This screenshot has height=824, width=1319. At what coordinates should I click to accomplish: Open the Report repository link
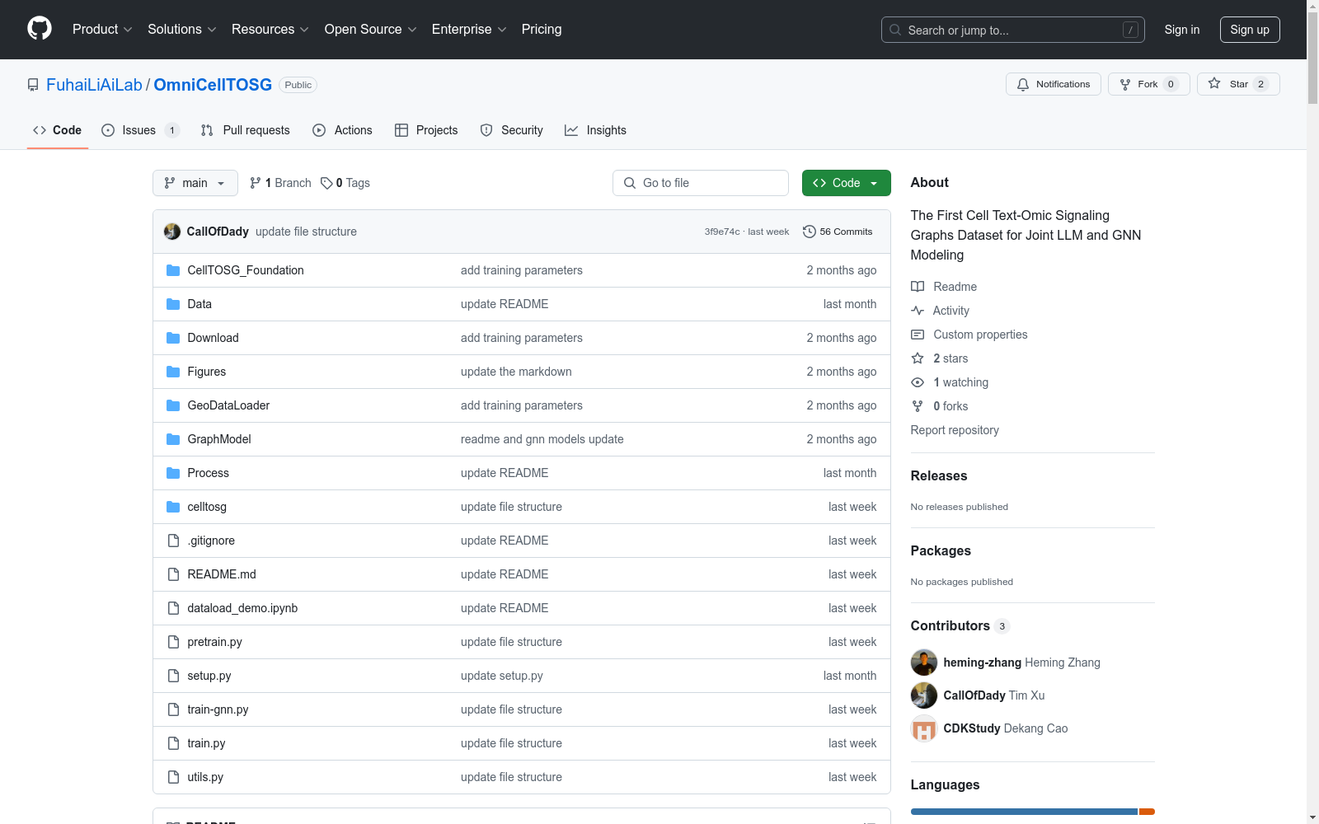(x=955, y=430)
